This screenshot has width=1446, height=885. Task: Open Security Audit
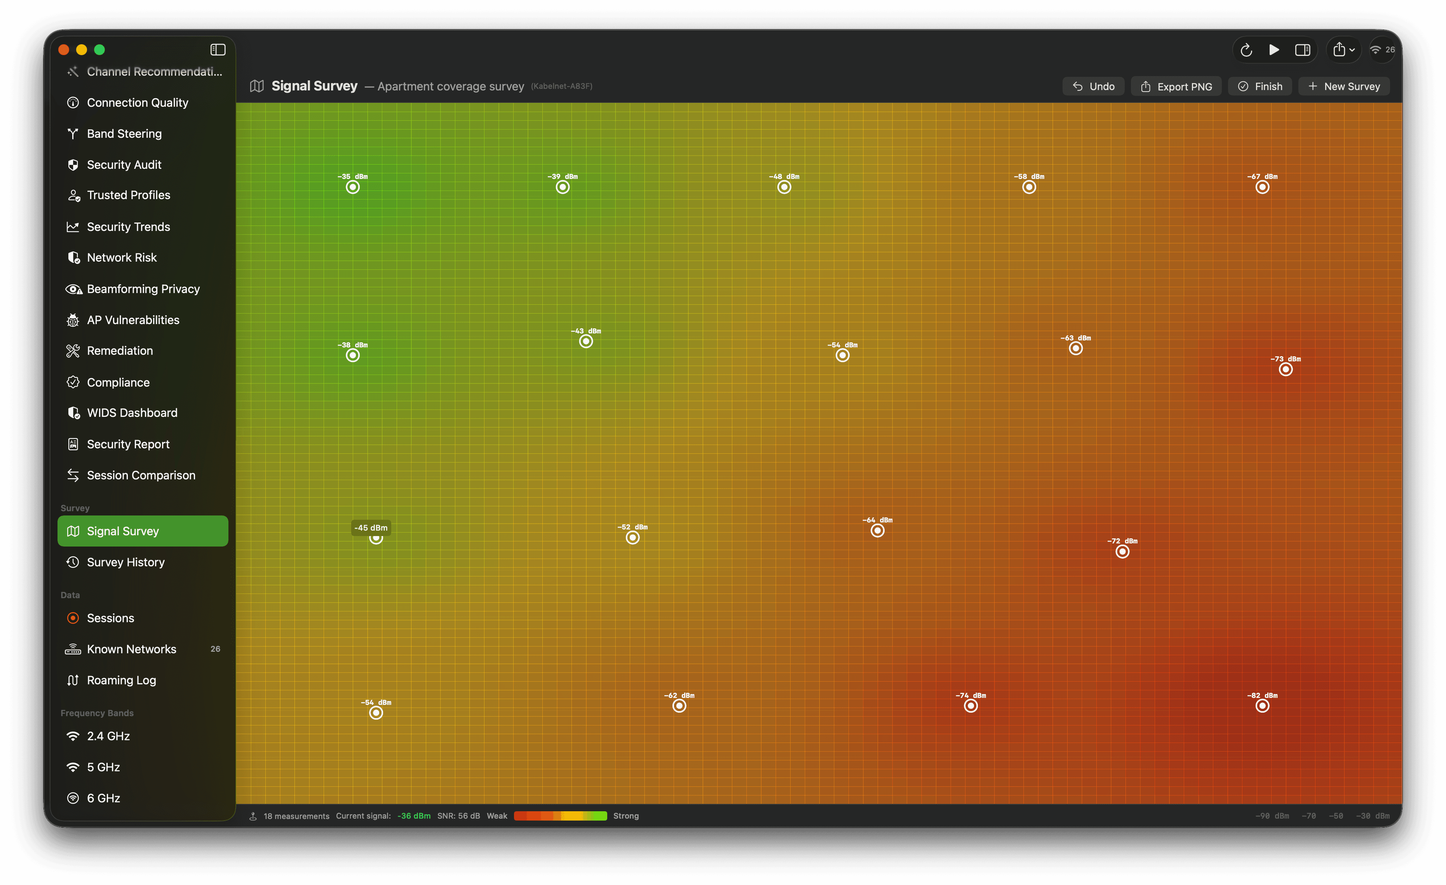143,165
